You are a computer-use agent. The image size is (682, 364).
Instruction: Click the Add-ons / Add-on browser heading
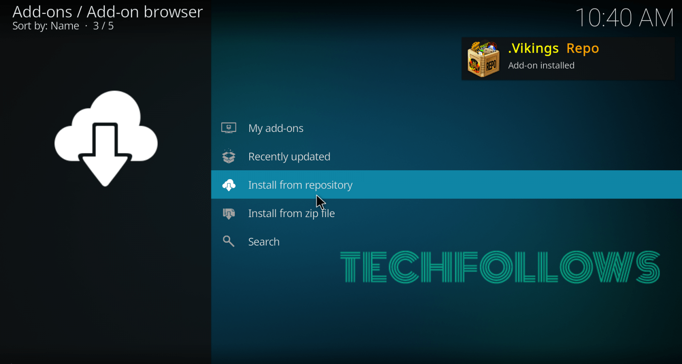coord(107,12)
